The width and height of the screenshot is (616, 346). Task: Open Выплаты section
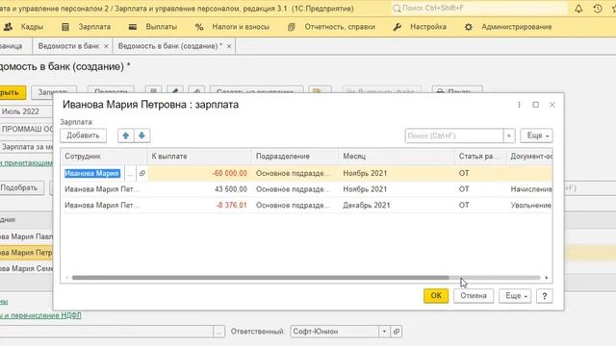(153, 27)
